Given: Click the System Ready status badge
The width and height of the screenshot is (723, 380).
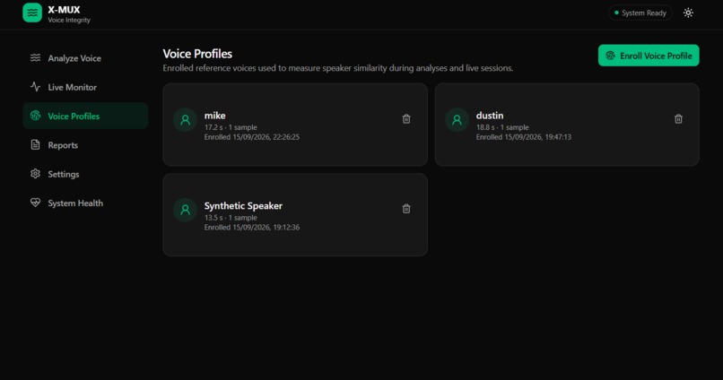Looking at the screenshot, I should pos(640,13).
